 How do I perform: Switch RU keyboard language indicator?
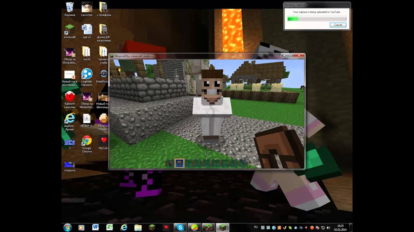click(256, 227)
